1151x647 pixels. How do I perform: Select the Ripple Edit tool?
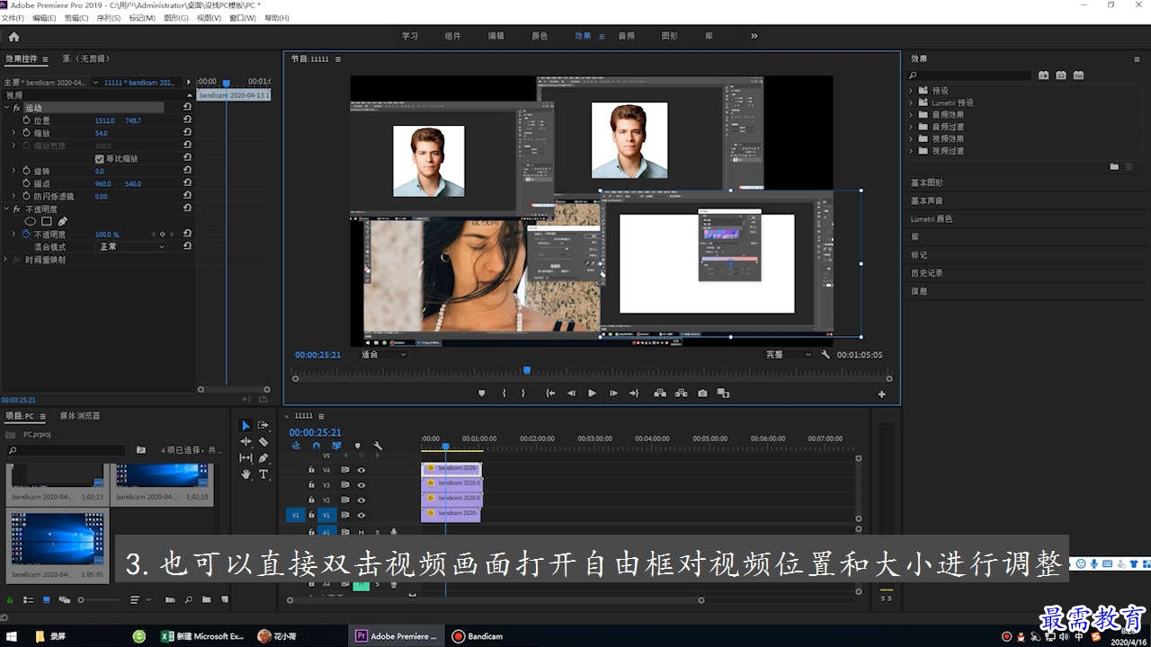pos(245,441)
